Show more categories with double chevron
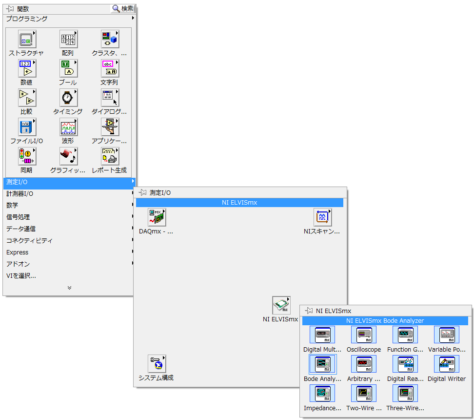Image resolution: width=474 pixels, height=420 pixels. click(x=70, y=288)
